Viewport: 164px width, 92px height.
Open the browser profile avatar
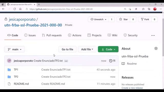[x=155, y=9]
